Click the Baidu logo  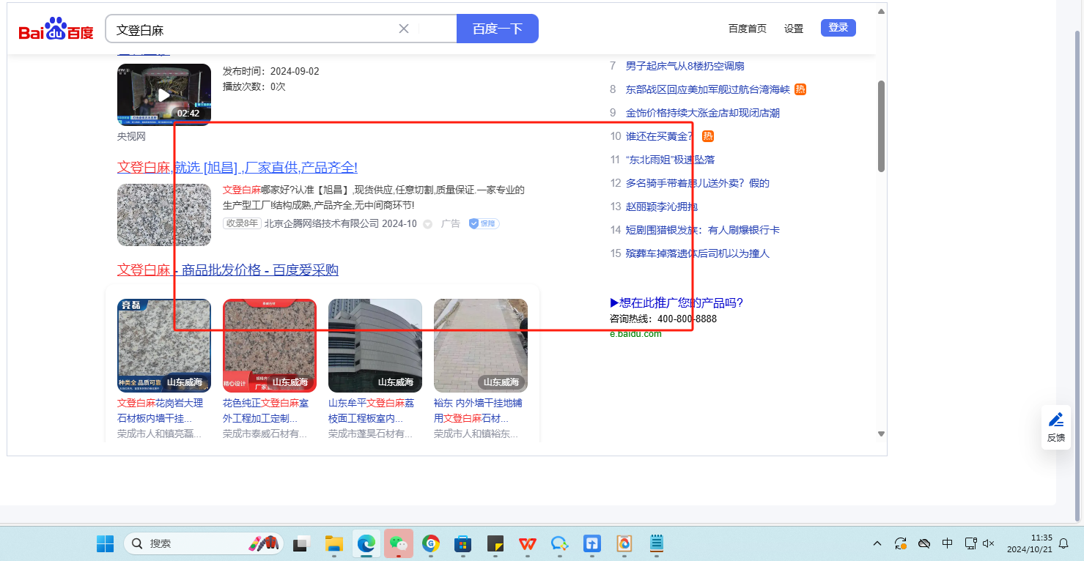coord(56,29)
